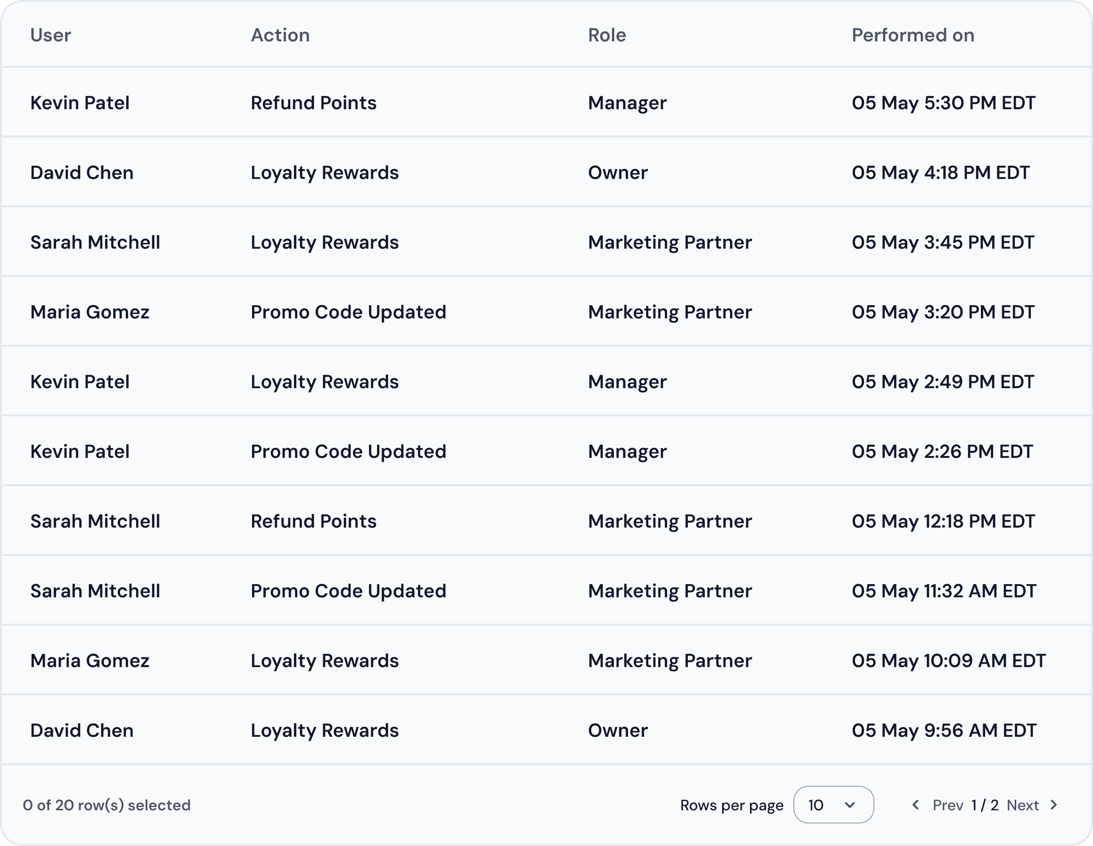The image size is (1093, 846).
Task: Click Promo Code Updated in the 3:20 PM row
Action: (x=348, y=312)
